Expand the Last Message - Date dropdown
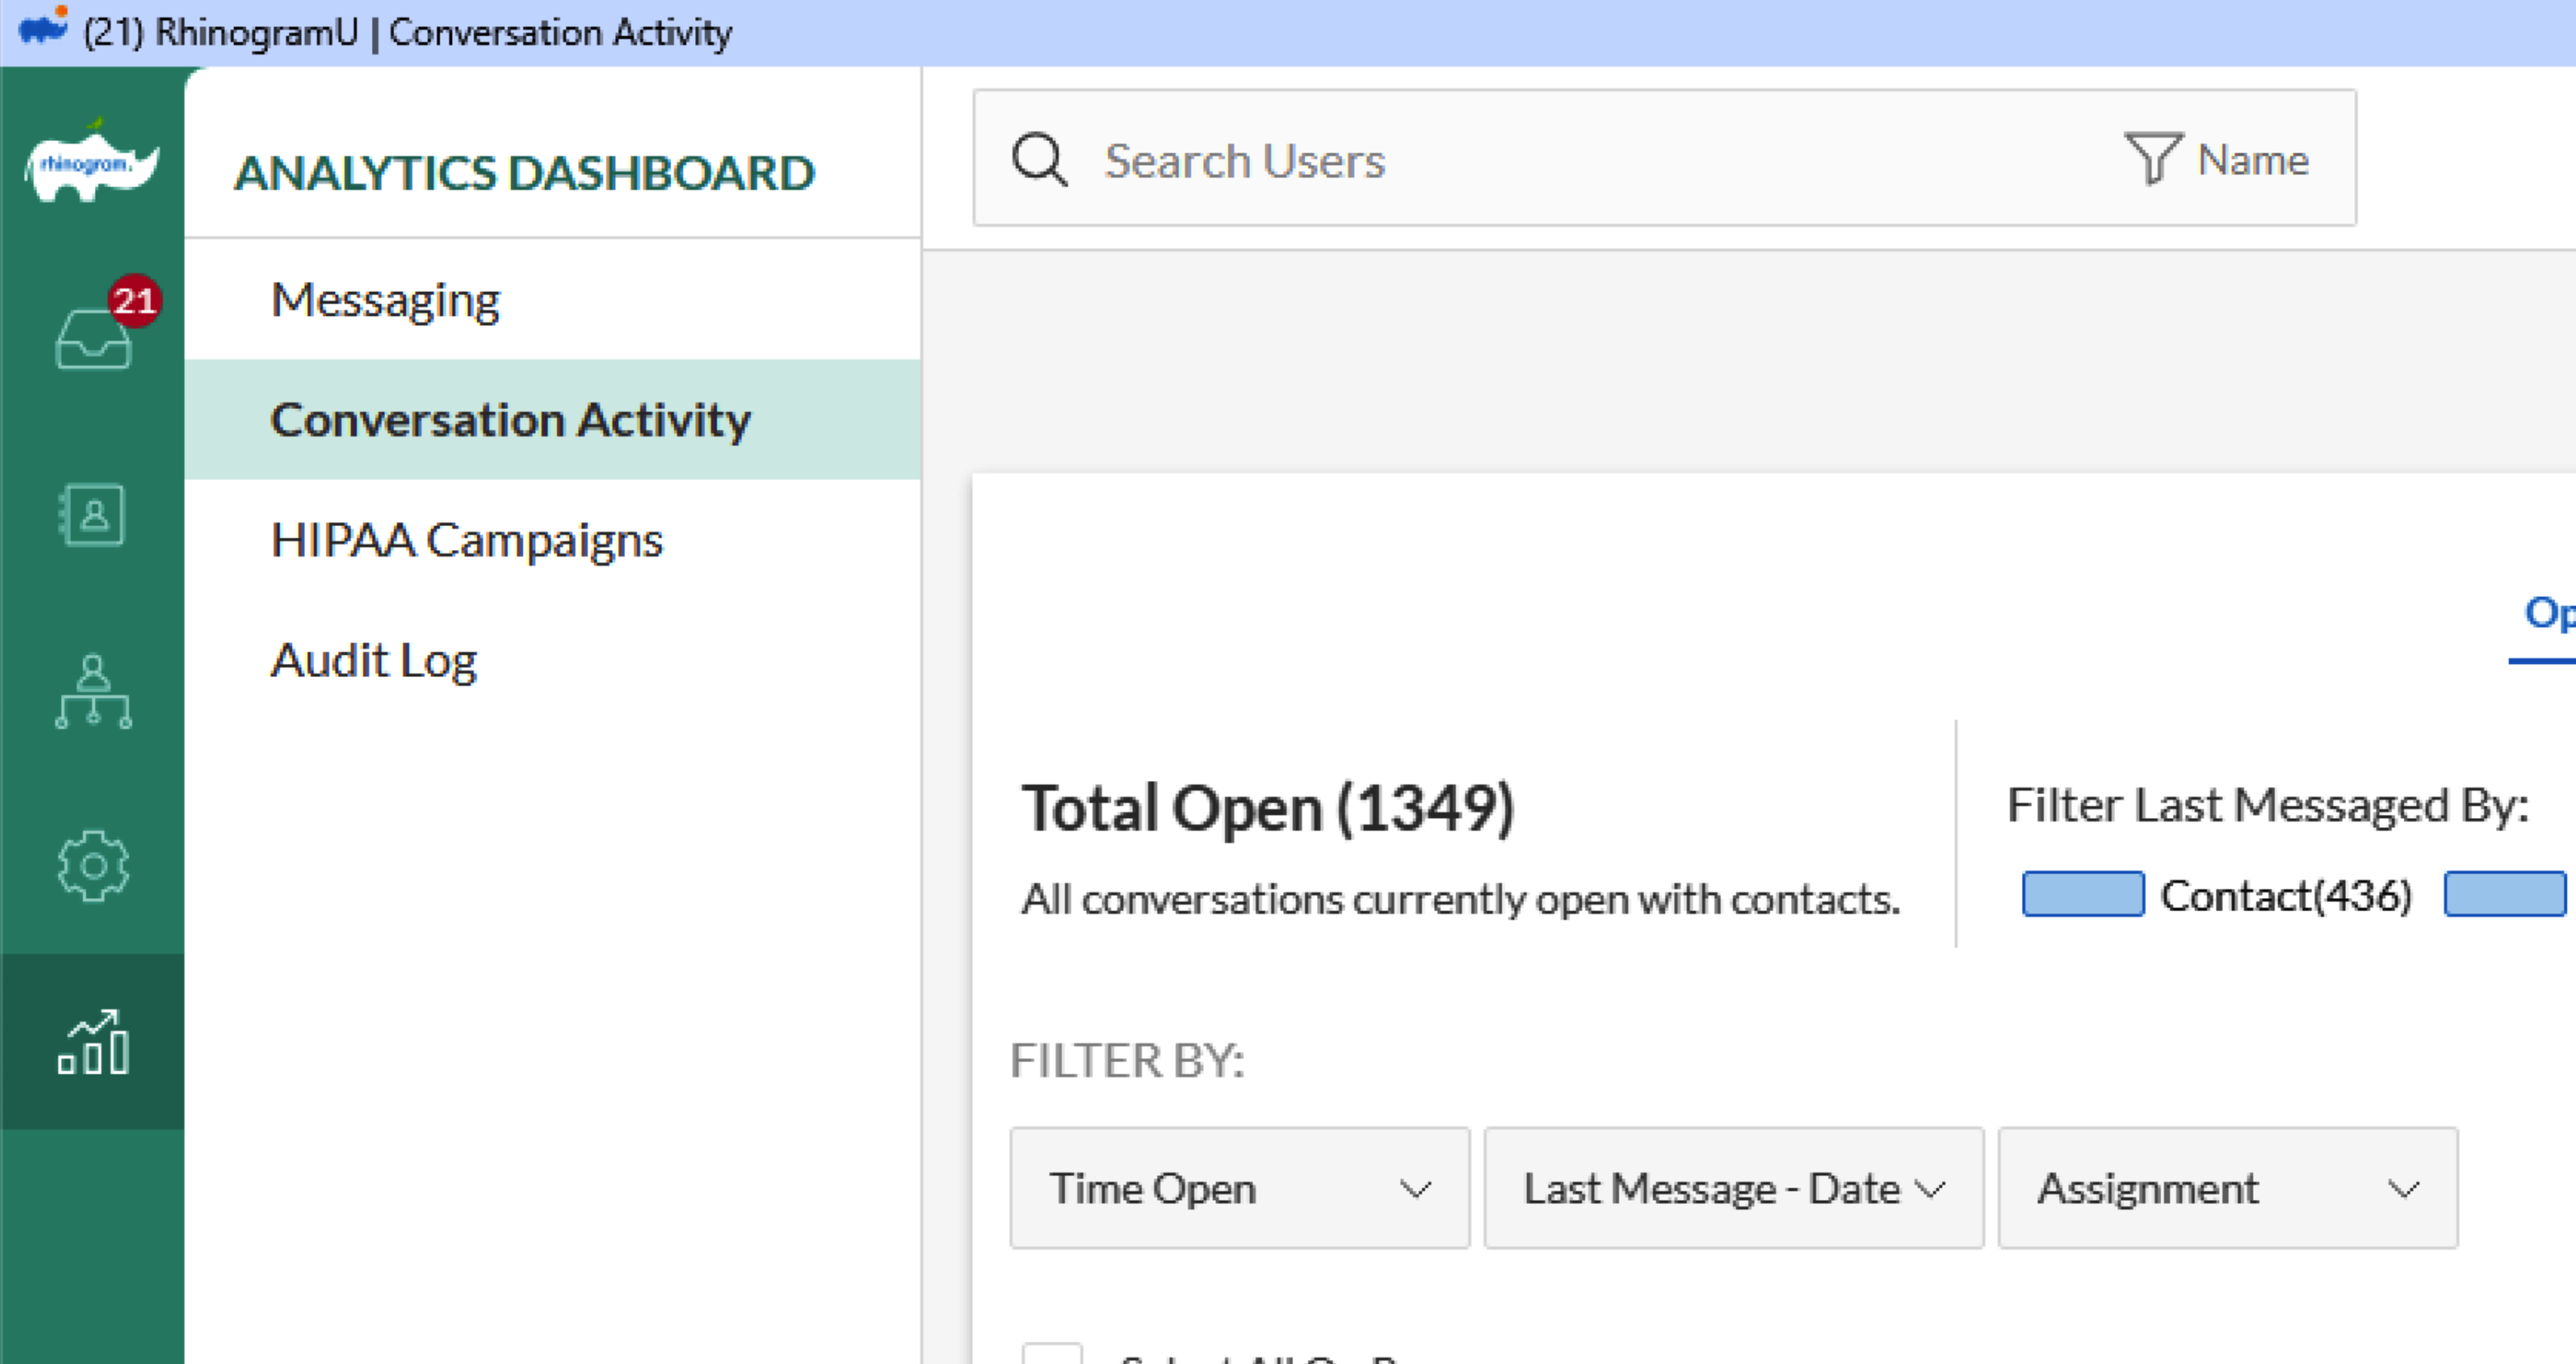2576x1364 pixels. click(1733, 1189)
